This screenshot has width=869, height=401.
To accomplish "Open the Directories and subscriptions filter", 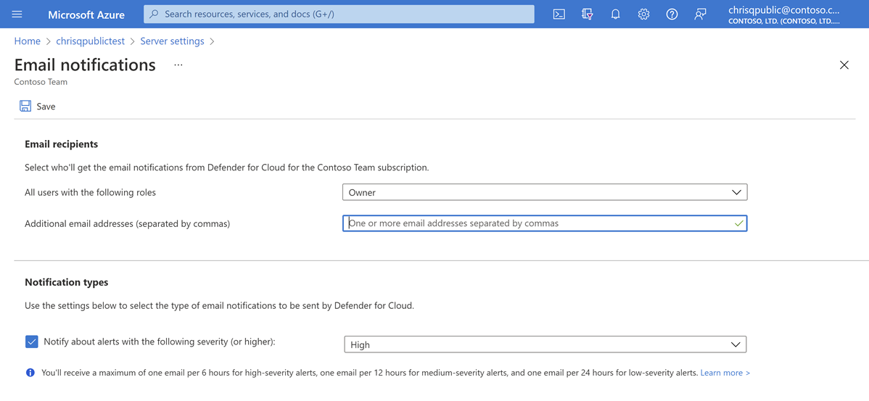I will pyautogui.click(x=587, y=14).
